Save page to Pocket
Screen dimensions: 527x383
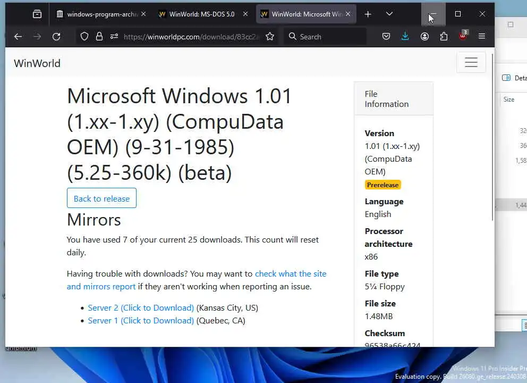point(386,36)
